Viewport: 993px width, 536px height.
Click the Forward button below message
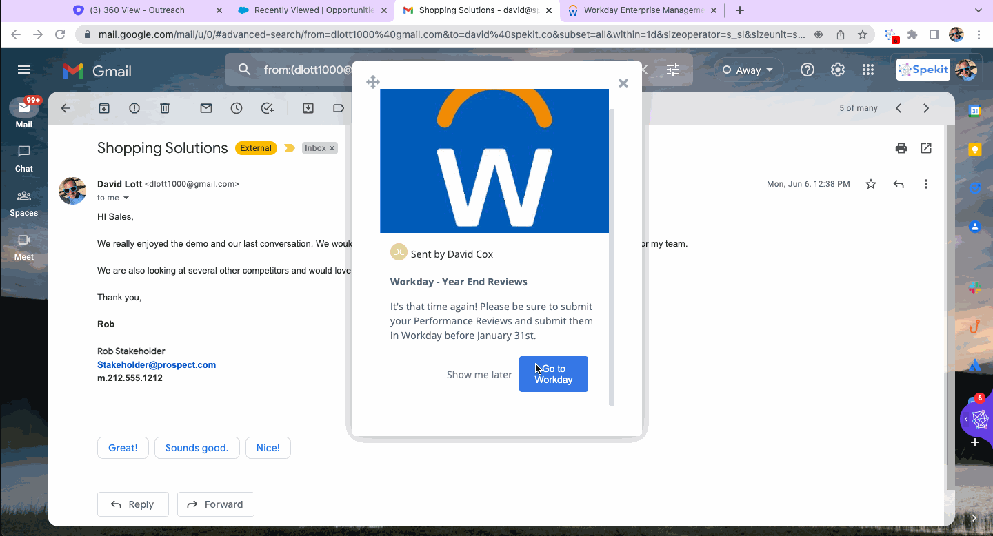click(215, 504)
